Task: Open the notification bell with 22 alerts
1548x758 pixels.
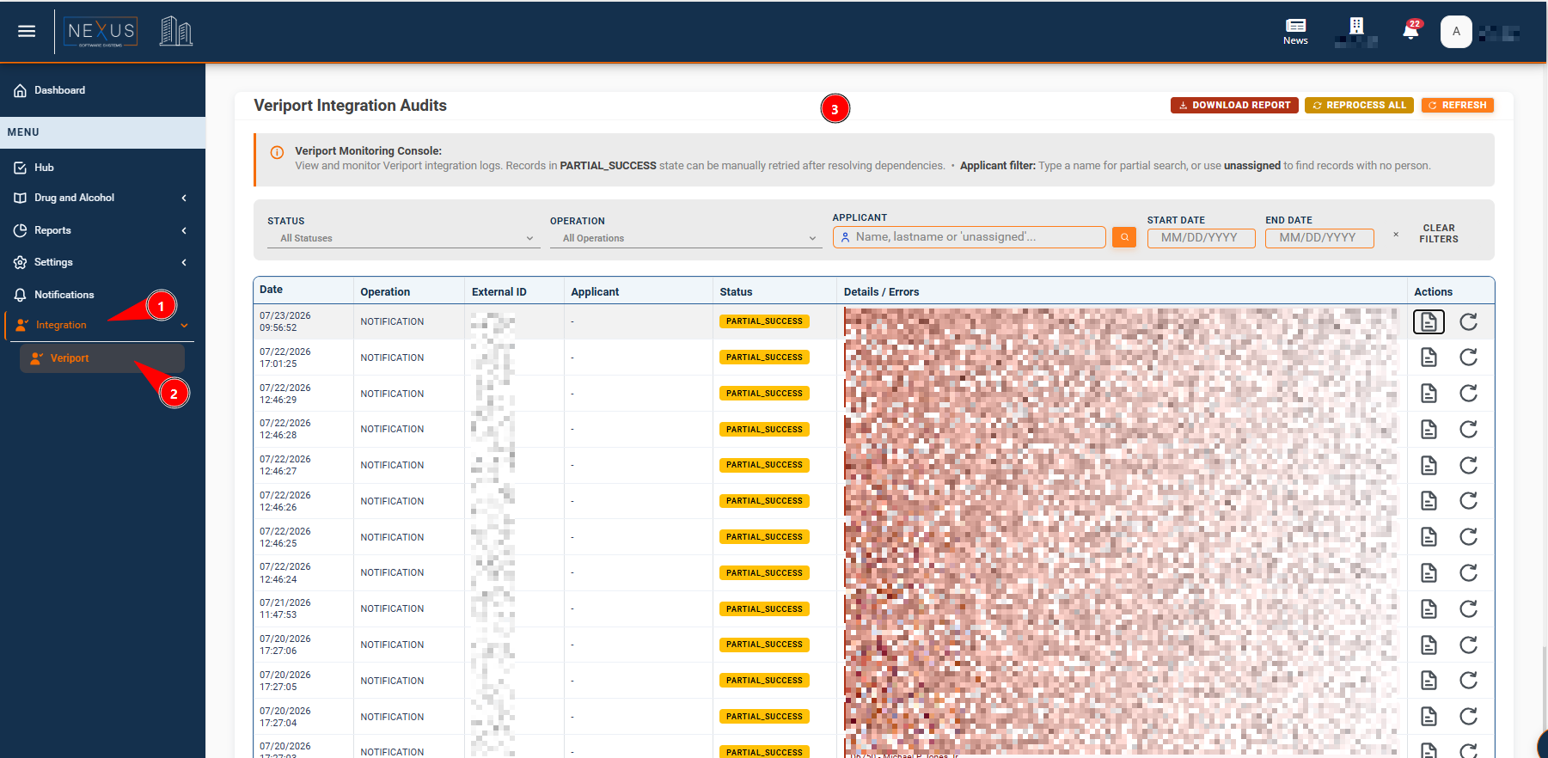Action: coord(1410,31)
